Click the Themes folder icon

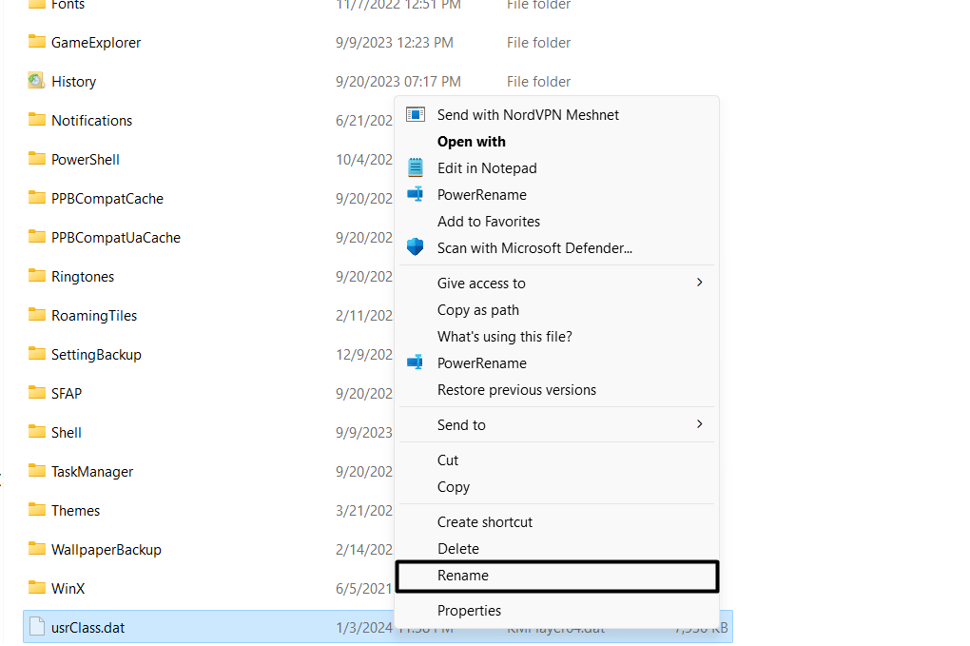pos(35,510)
